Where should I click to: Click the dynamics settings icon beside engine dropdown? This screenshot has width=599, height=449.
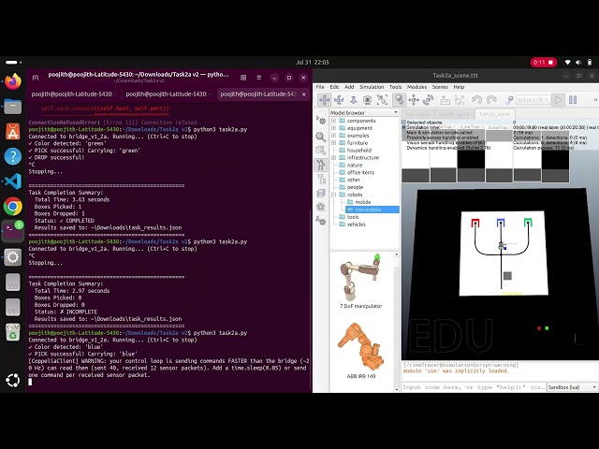point(509,100)
